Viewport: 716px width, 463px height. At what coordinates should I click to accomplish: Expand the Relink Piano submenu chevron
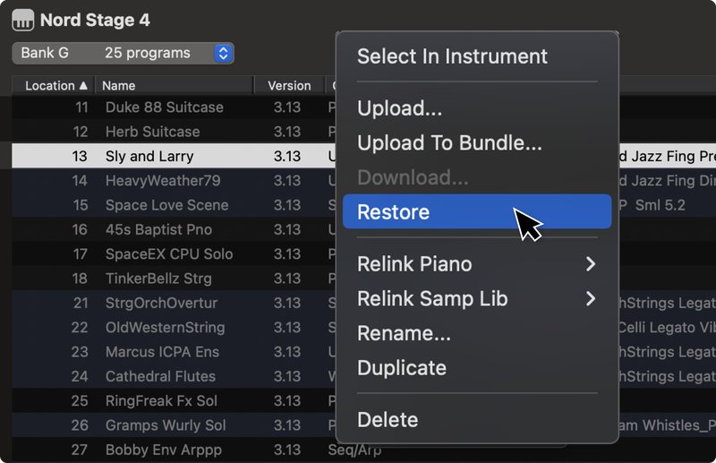coord(591,263)
